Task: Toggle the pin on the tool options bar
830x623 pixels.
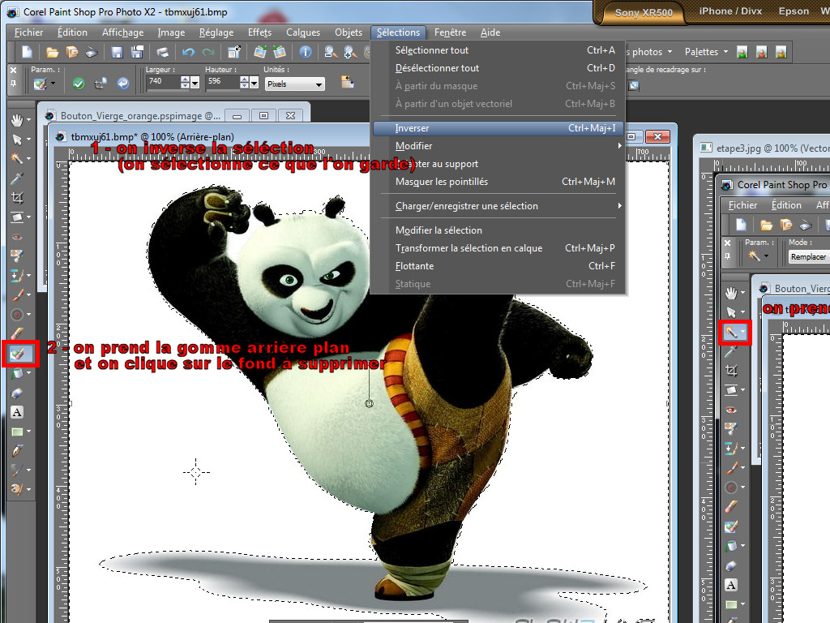Action: click(13, 84)
